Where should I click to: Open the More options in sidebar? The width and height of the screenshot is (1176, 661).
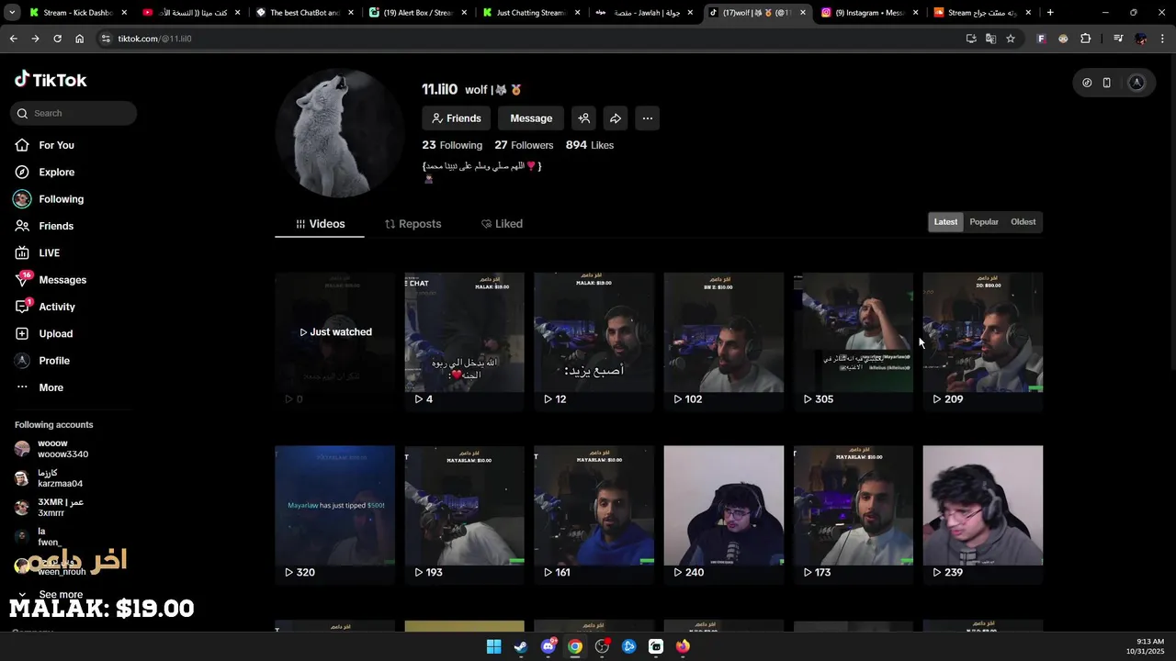click(51, 387)
